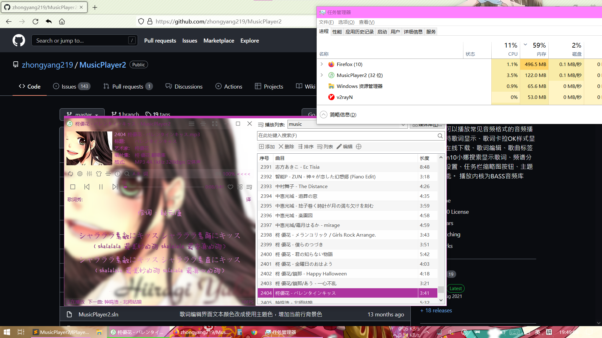602x338 pixels.
Task: Stop playback in MusicPlayer2
Action: (x=73, y=187)
